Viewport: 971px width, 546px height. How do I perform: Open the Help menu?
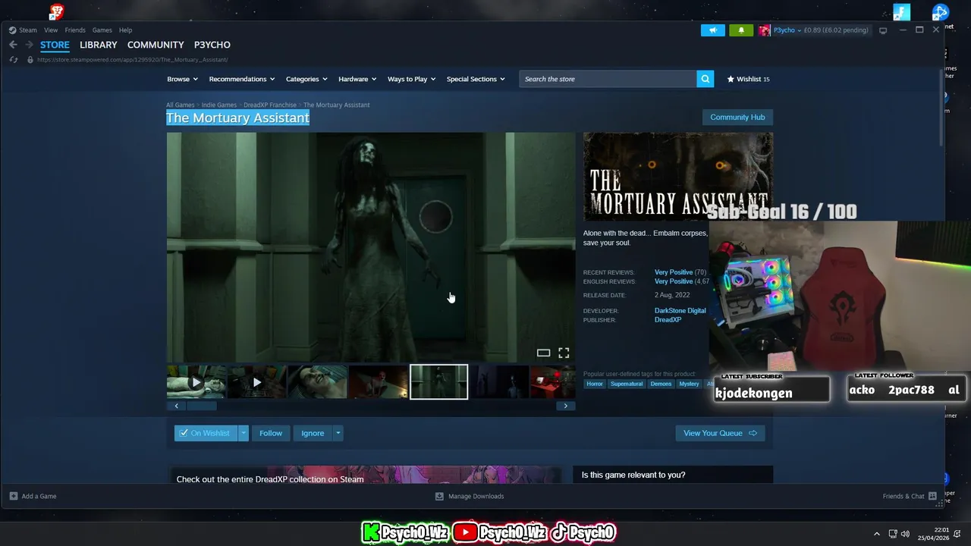coord(126,30)
